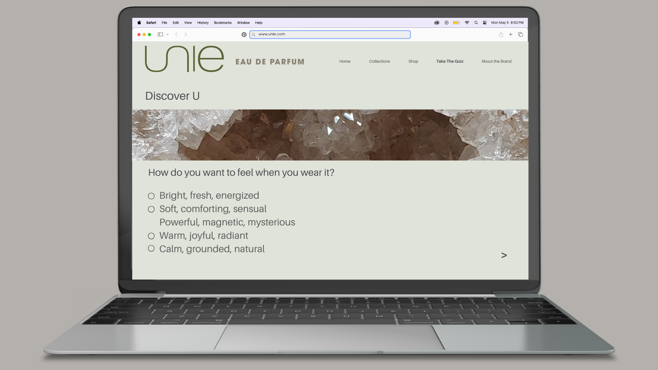Toggle the Safari sidebar
Image resolution: width=658 pixels, height=370 pixels.
pos(160,34)
